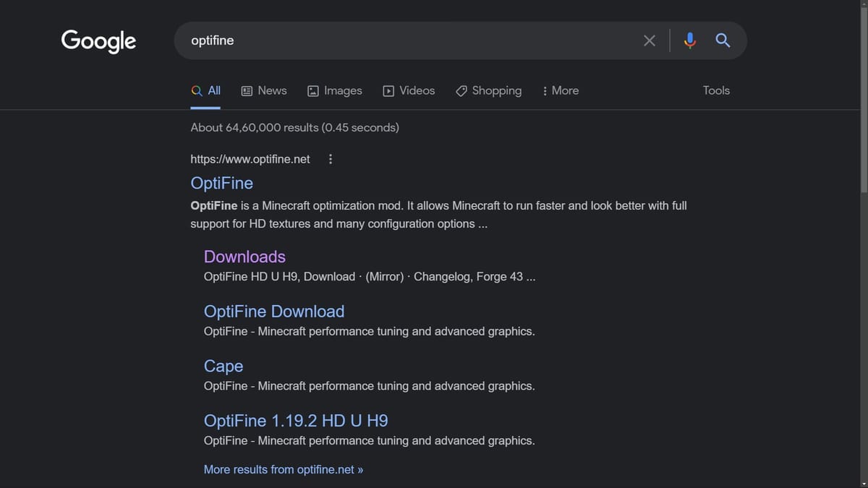The height and width of the screenshot is (488, 868).
Task: Click the Videos tab play icon
Action: (x=387, y=90)
